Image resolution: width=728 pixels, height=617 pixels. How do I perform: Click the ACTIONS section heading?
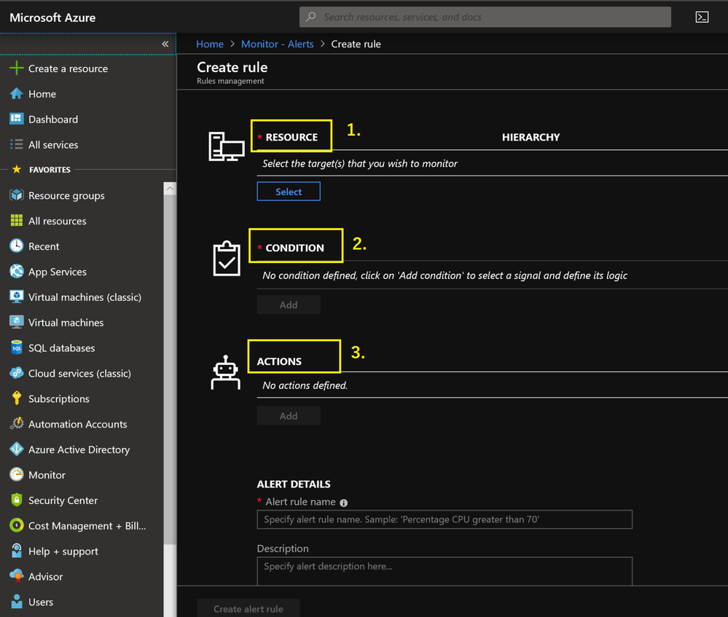pyautogui.click(x=279, y=361)
